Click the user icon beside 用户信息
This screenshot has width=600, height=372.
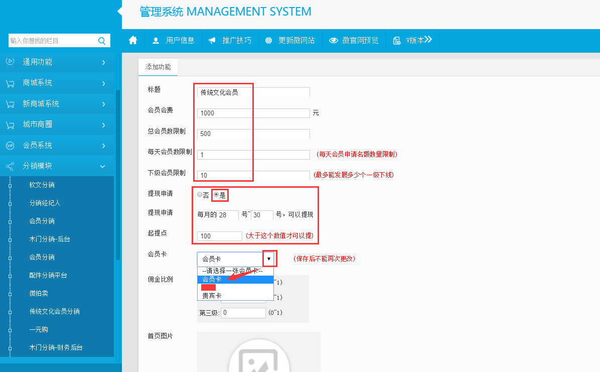point(156,41)
